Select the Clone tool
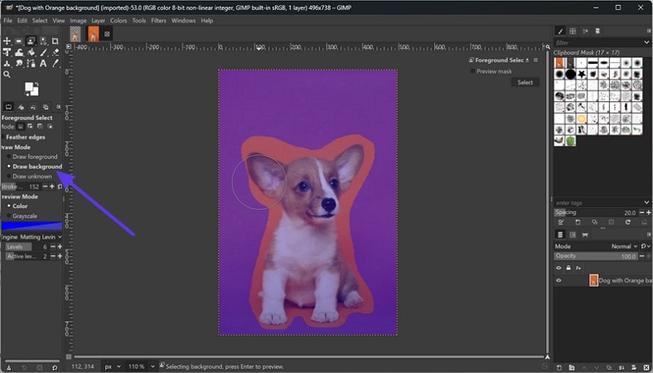The image size is (653, 373). click(7, 63)
